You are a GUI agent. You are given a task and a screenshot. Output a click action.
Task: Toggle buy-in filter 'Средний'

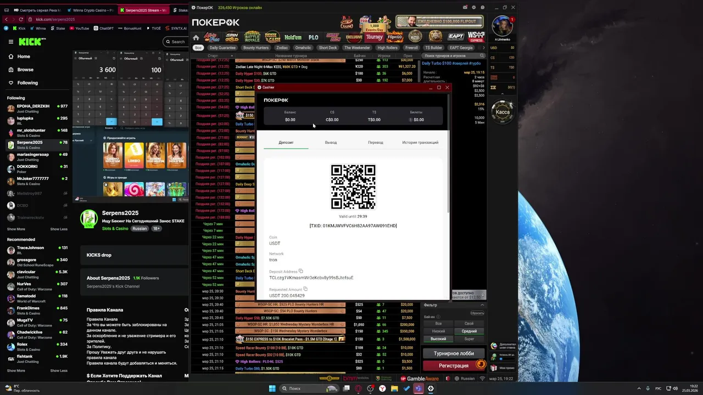[x=469, y=331]
